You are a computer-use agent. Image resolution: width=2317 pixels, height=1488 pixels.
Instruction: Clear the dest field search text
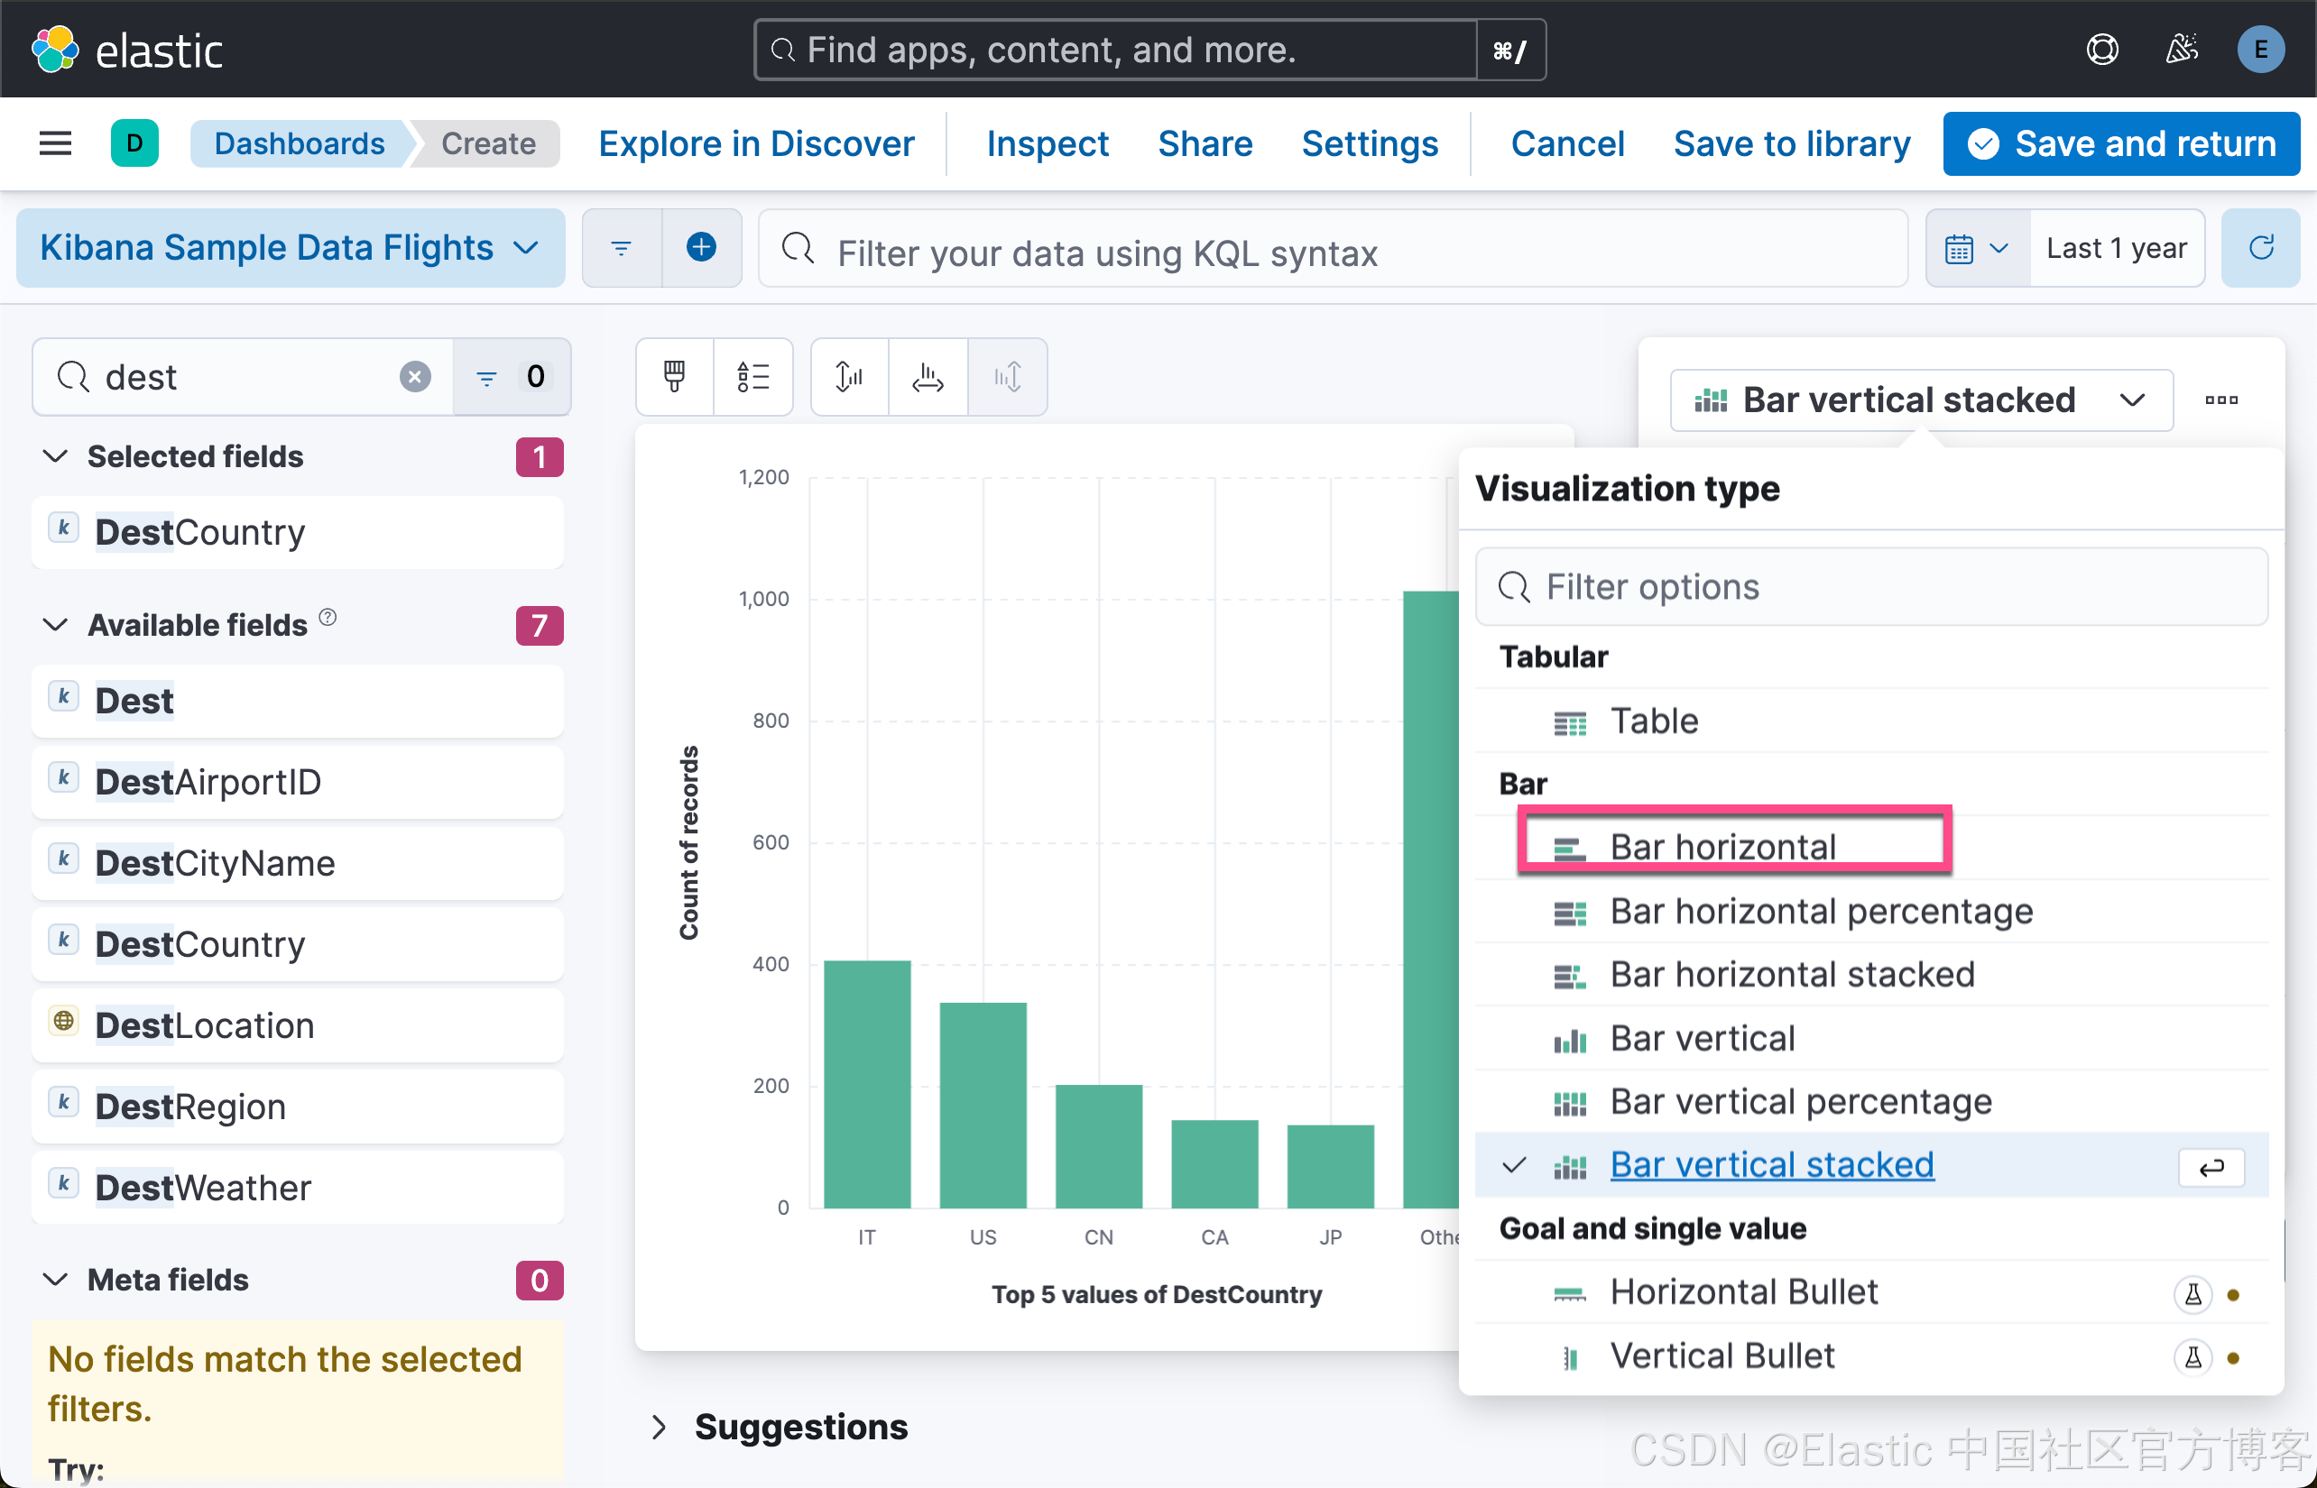click(415, 376)
